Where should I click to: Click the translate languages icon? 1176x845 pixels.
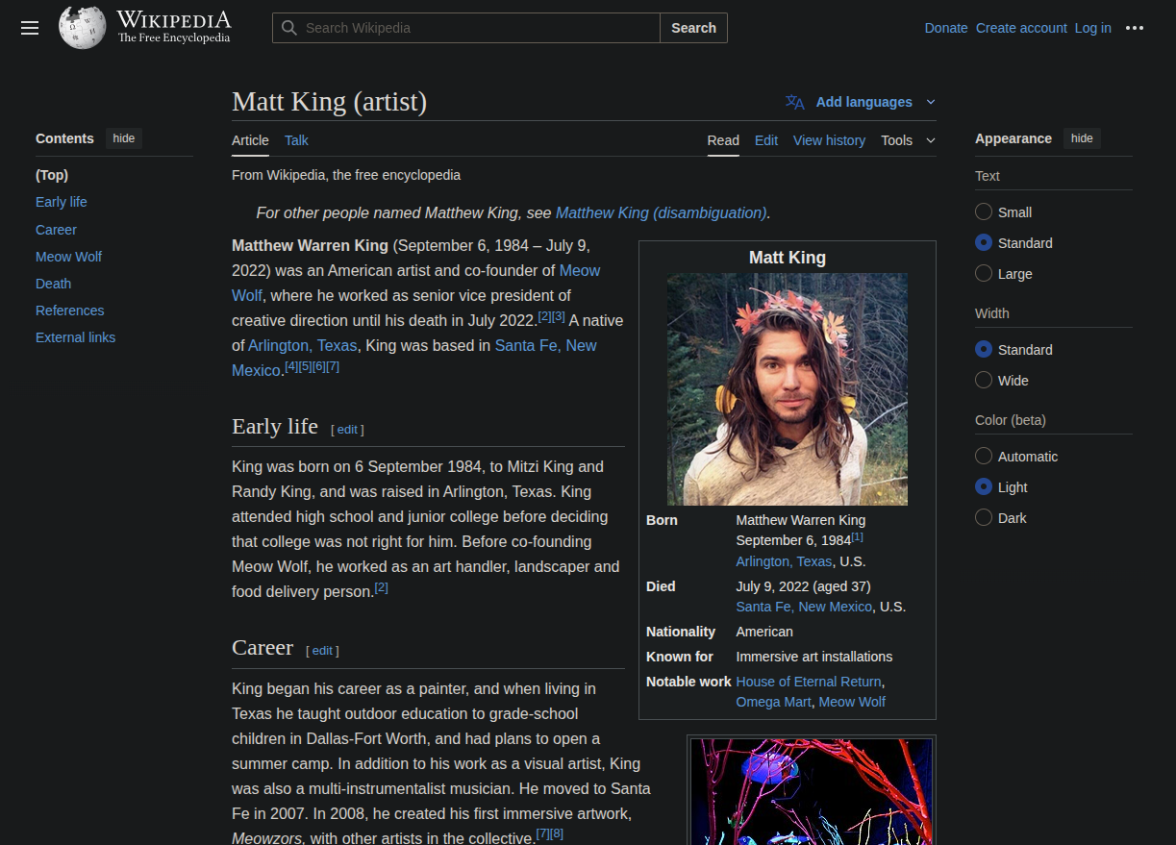tap(795, 102)
